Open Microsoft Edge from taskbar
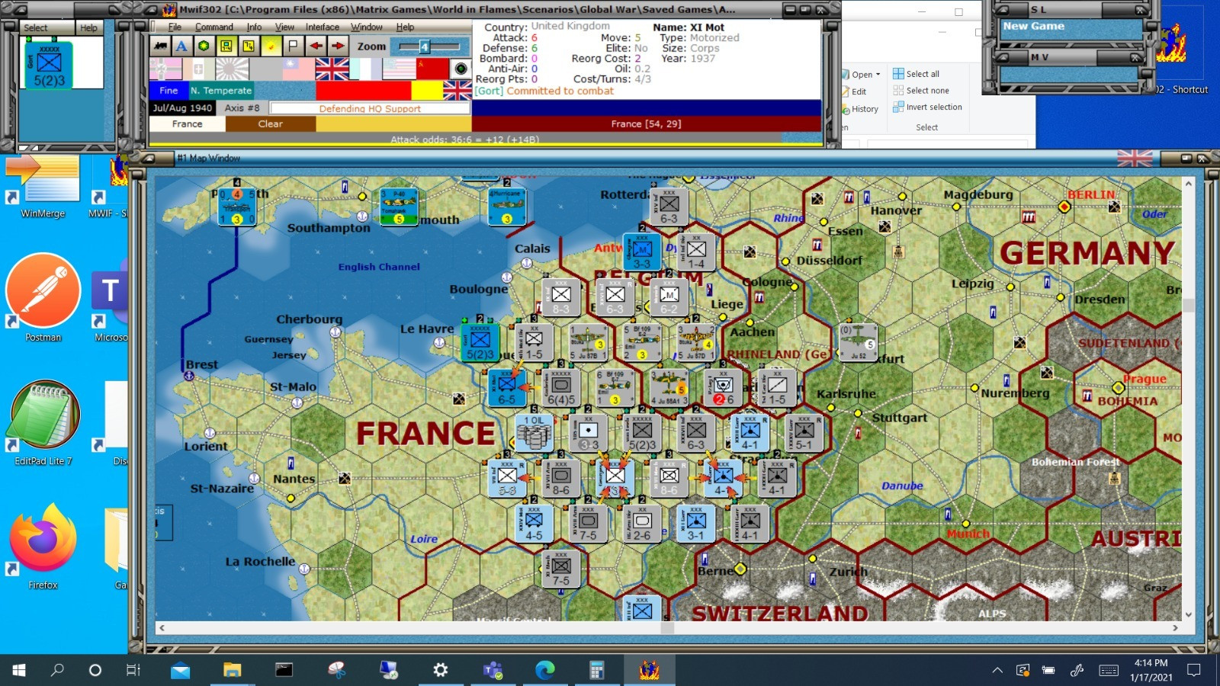This screenshot has width=1220, height=686. (544, 670)
